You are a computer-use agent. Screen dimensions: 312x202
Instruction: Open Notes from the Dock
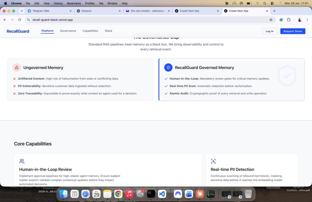(107, 194)
